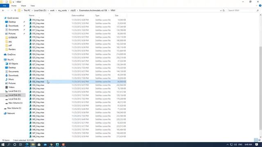Sort files by Date modified column
This screenshot has width=262, height=147.
[78, 16]
